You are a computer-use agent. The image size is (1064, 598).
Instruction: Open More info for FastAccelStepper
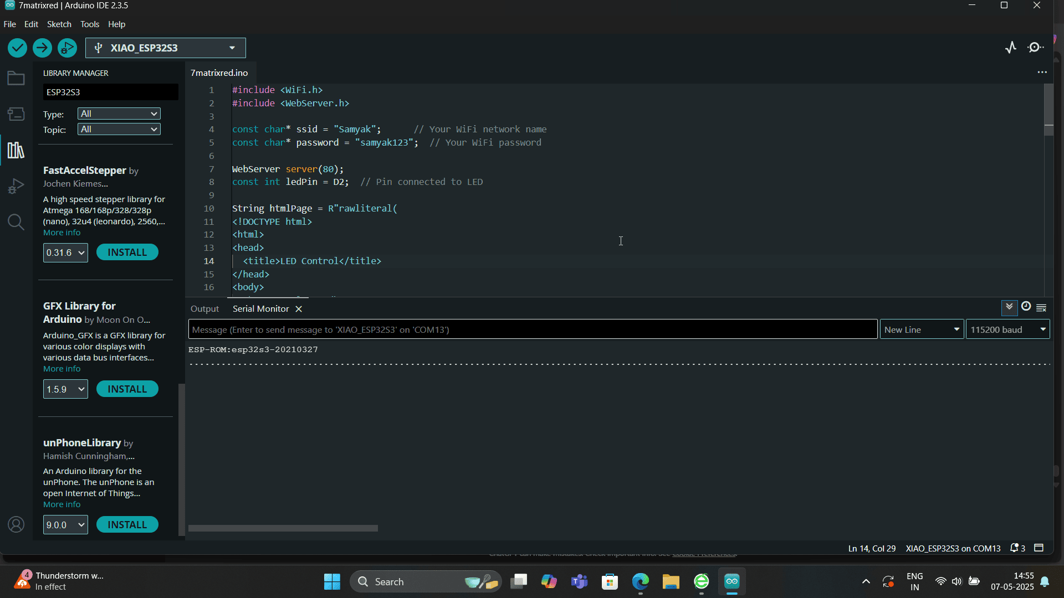tap(62, 233)
